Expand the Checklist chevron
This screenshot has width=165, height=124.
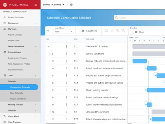[35, 110]
